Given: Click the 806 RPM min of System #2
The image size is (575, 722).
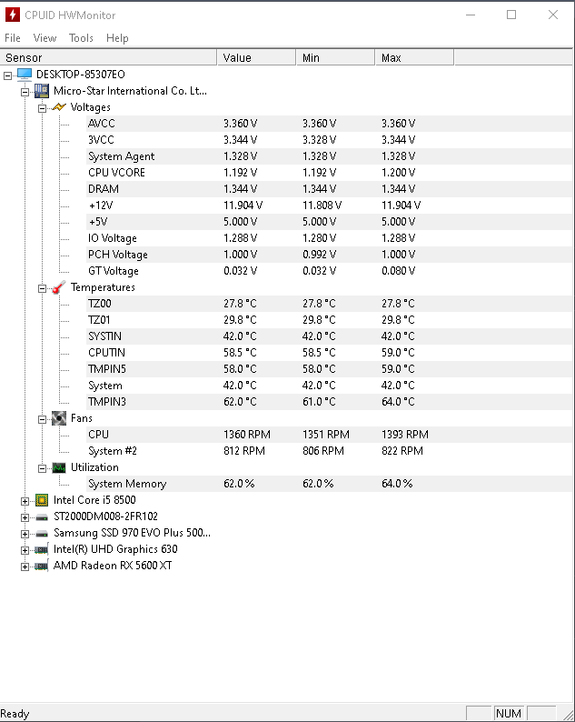Looking at the screenshot, I should 323,451.
